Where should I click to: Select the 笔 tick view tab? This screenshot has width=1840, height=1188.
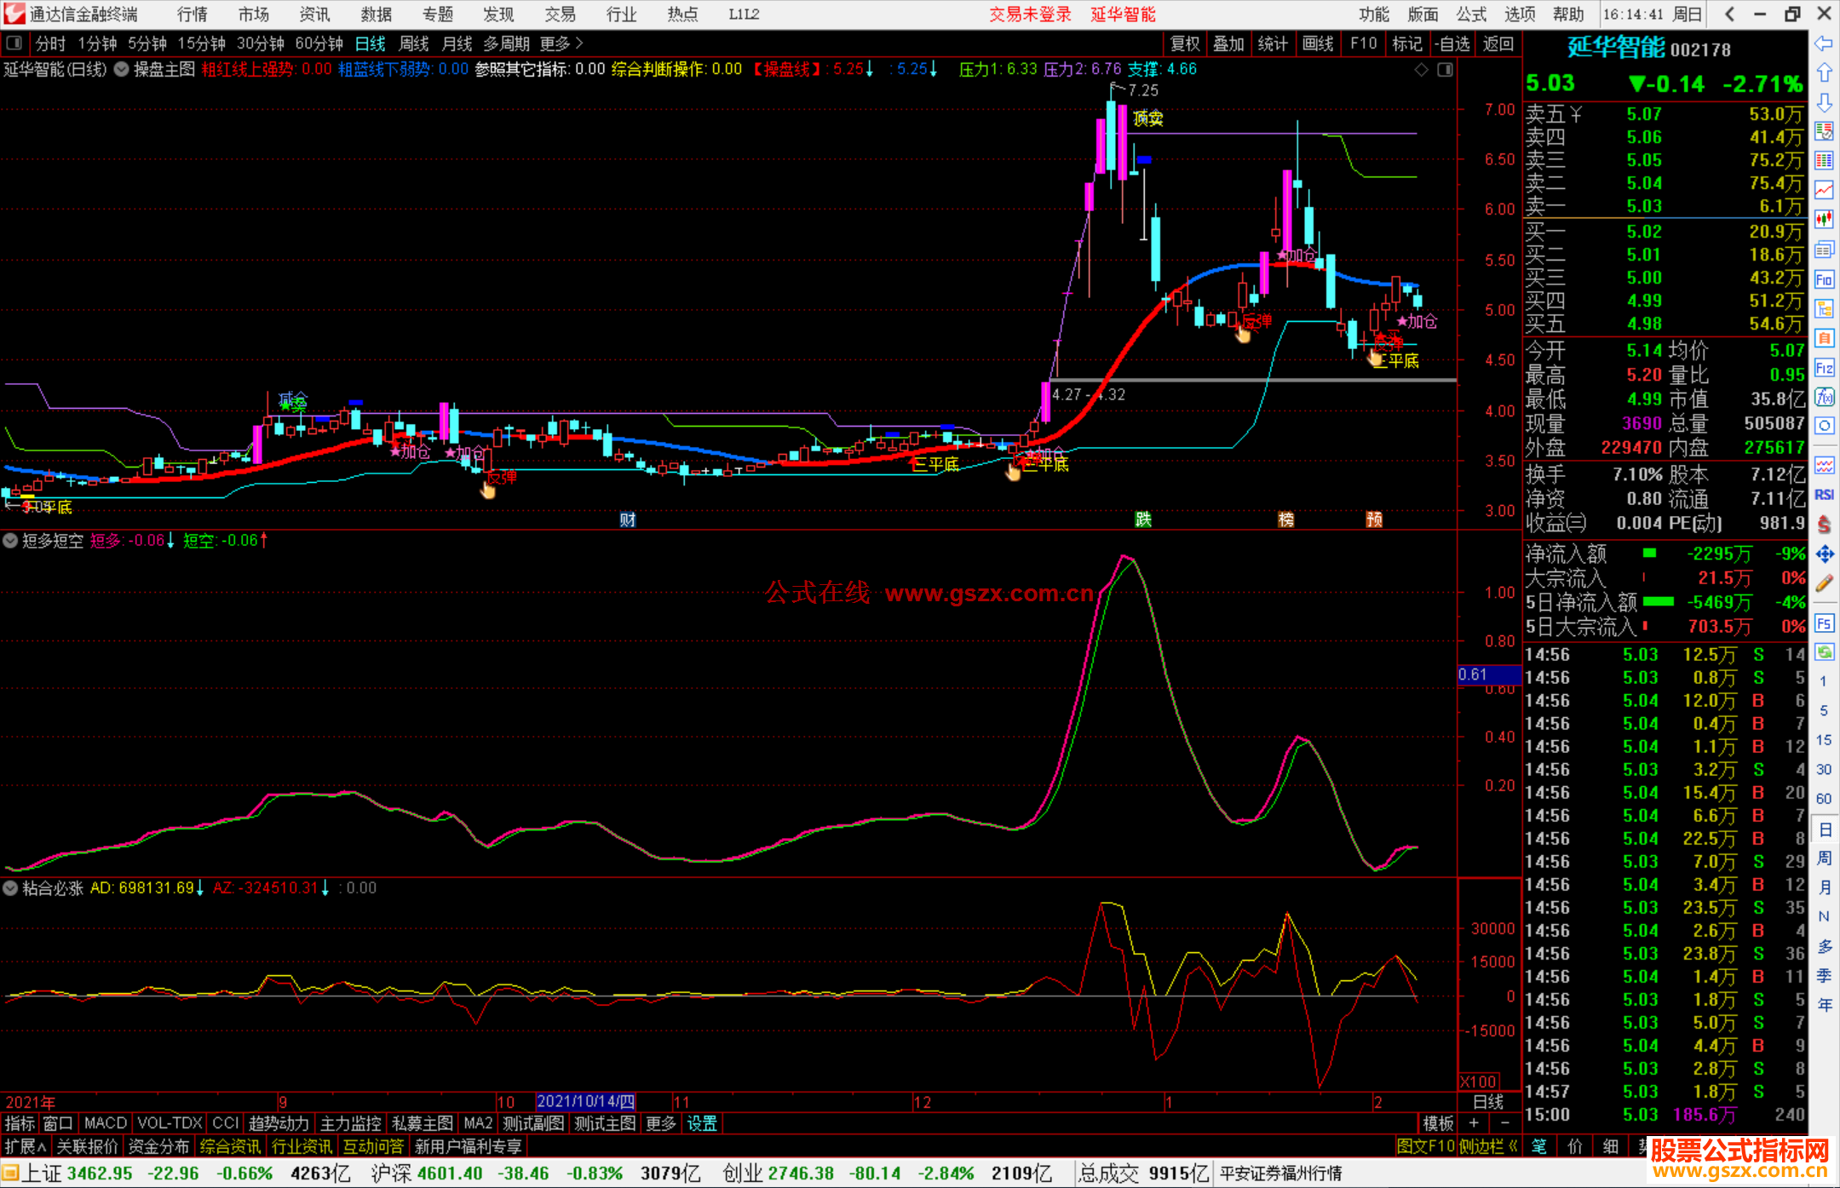1538,1146
